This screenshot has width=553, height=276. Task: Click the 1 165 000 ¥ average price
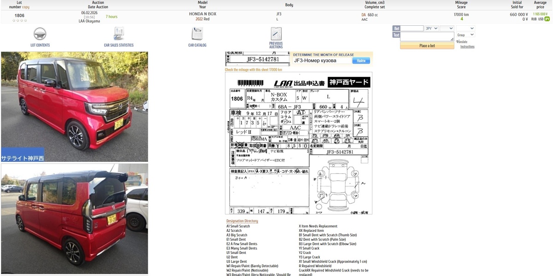pyautogui.click(x=541, y=14)
